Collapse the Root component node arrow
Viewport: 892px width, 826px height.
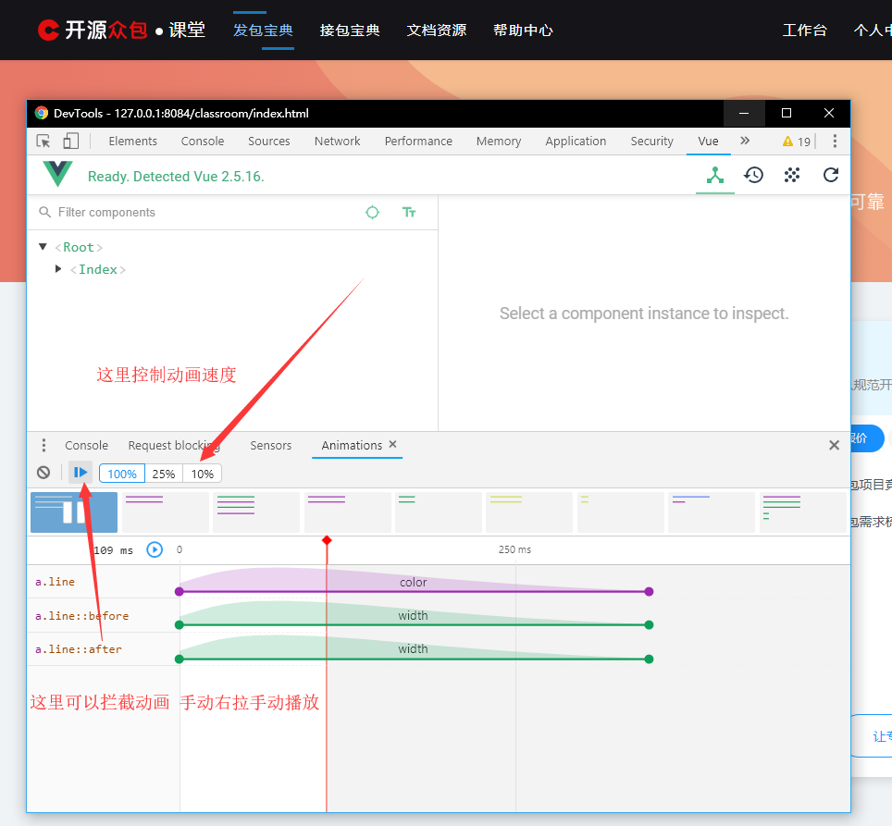pyautogui.click(x=43, y=247)
